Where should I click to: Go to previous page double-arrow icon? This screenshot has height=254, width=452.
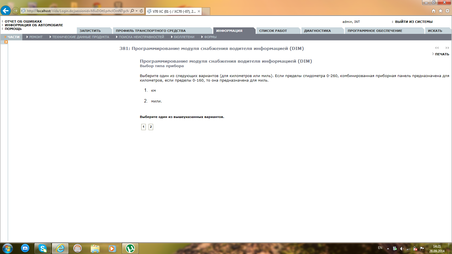click(x=437, y=48)
